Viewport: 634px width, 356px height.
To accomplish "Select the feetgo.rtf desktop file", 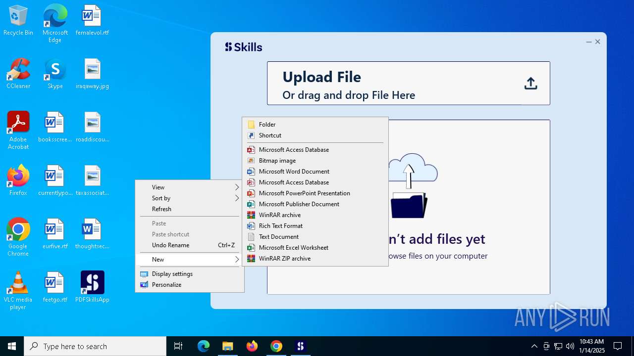I will tap(55, 287).
